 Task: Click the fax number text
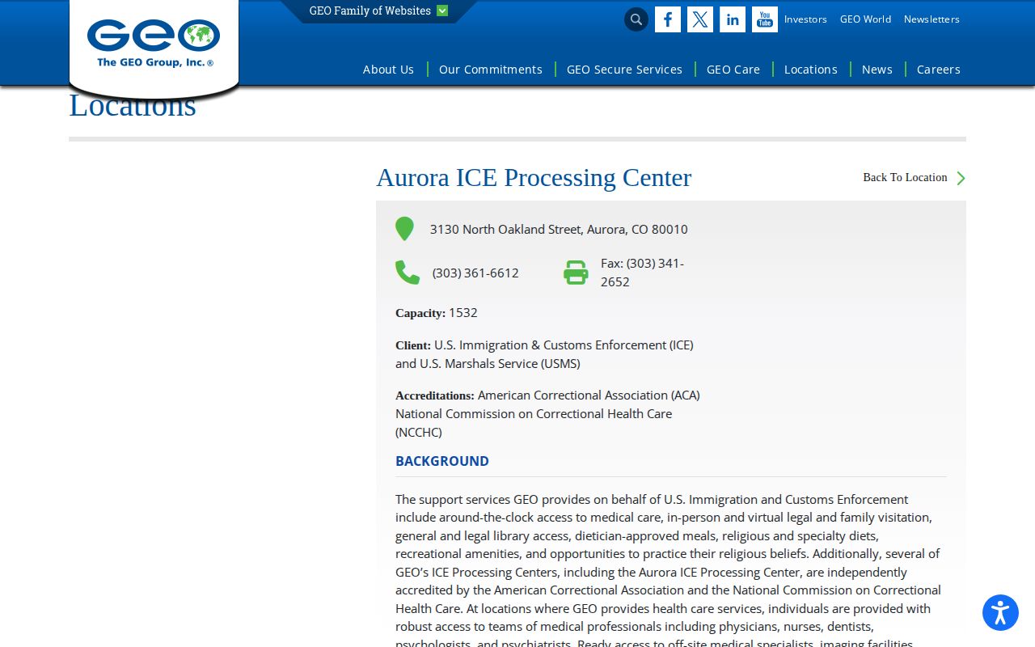coord(642,273)
